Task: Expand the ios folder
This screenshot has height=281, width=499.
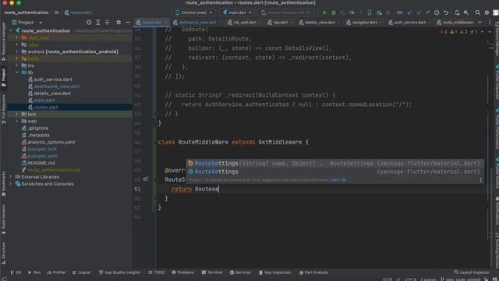Action: (x=17, y=66)
